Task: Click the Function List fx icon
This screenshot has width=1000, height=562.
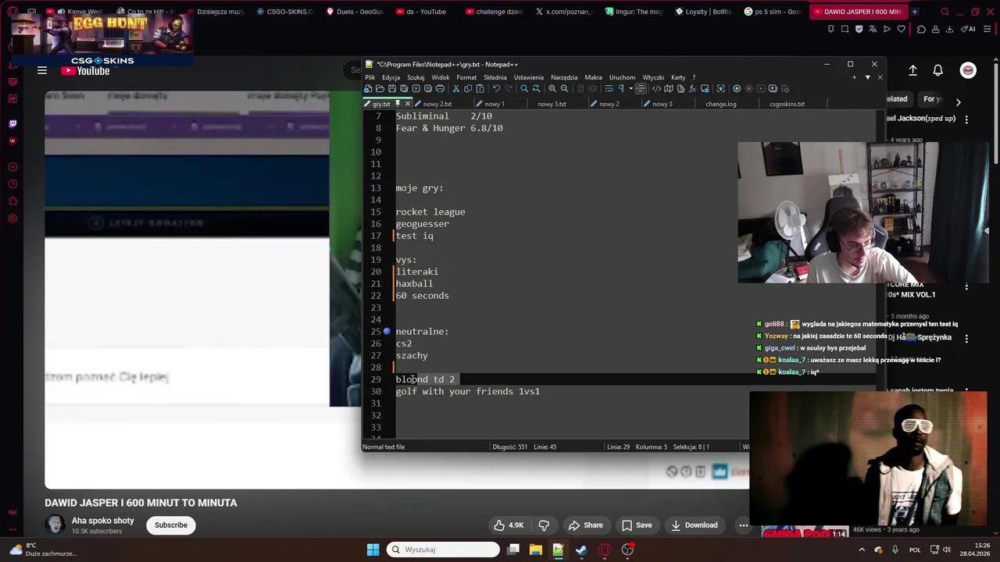Action: 692,88
